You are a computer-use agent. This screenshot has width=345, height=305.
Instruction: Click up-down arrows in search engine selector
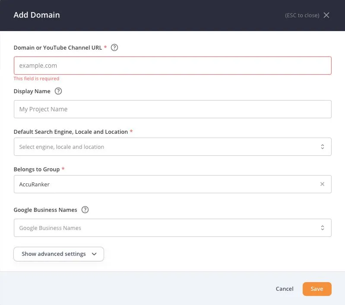click(x=322, y=147)
